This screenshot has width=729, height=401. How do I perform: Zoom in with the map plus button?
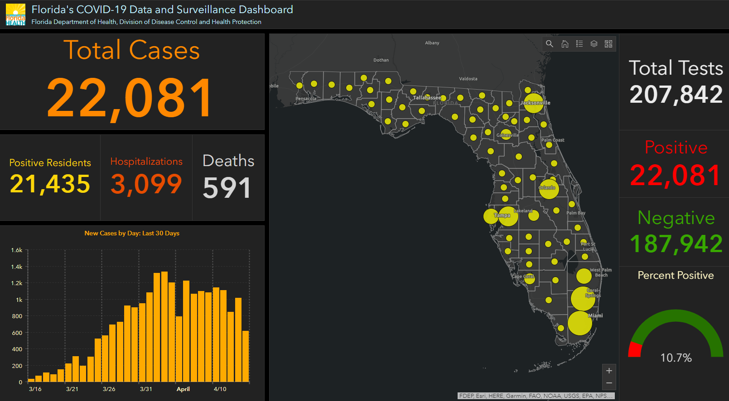(609, 371)
